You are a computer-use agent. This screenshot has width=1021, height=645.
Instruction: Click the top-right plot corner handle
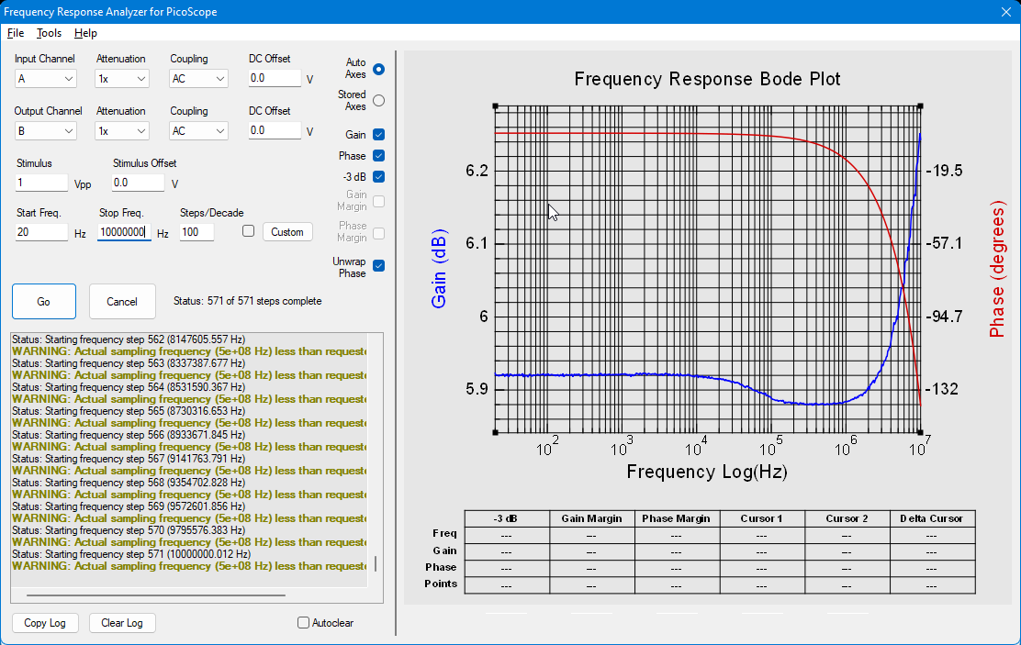coord(920,106)
